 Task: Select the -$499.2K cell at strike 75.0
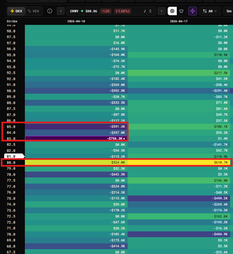[179, 198]
